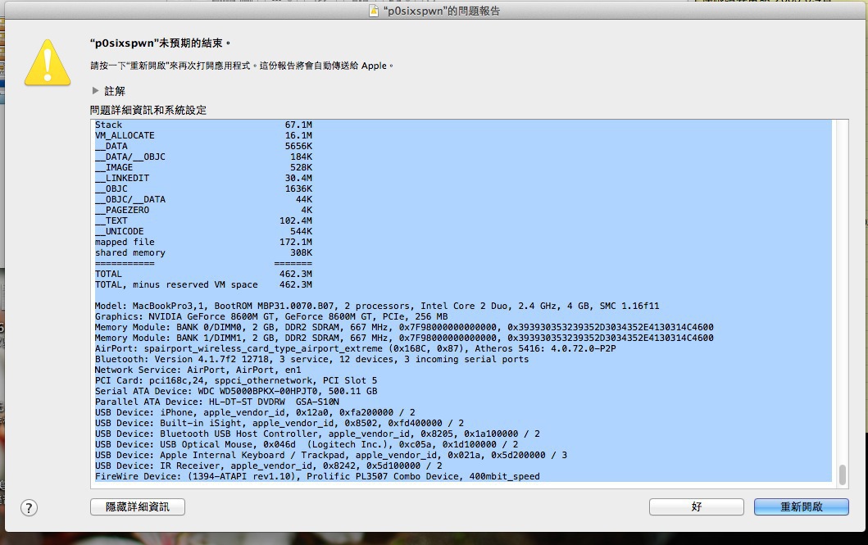868x545 pixels.
Task: Click the "shared memory" line
Action: [203, 253]
